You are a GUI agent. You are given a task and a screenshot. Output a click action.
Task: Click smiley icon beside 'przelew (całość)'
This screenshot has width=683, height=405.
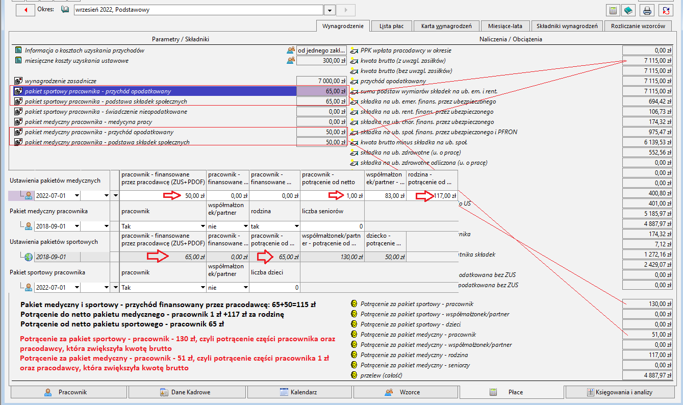[353, 375]
